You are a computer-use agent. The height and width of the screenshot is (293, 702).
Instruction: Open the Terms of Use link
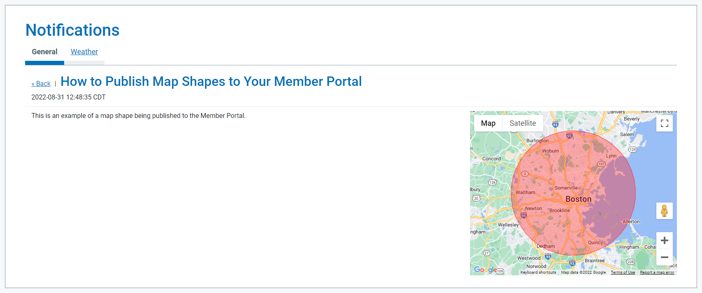[x=623, y=272]
